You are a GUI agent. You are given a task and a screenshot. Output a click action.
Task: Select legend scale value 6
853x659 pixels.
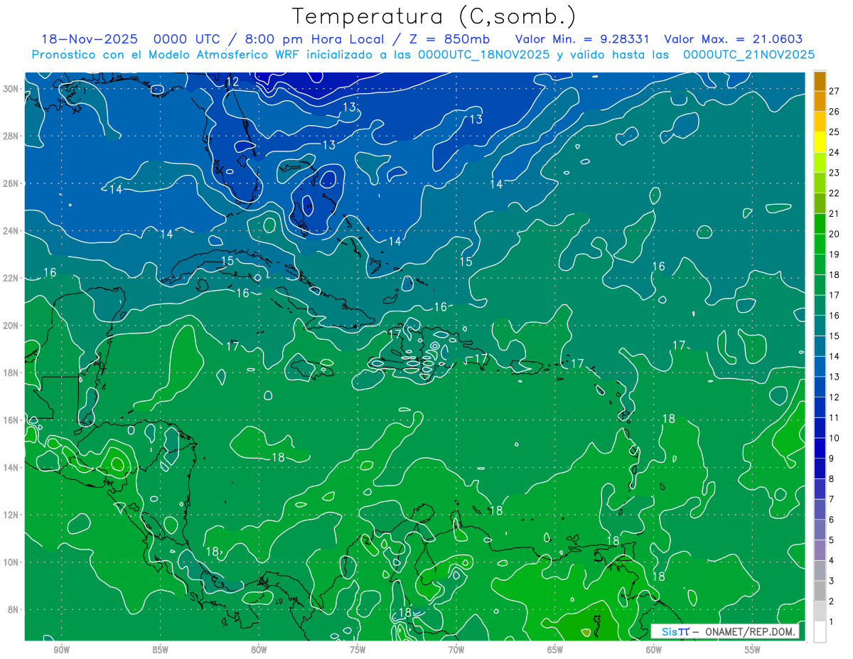pyautogui.click(x=832, y=520)
